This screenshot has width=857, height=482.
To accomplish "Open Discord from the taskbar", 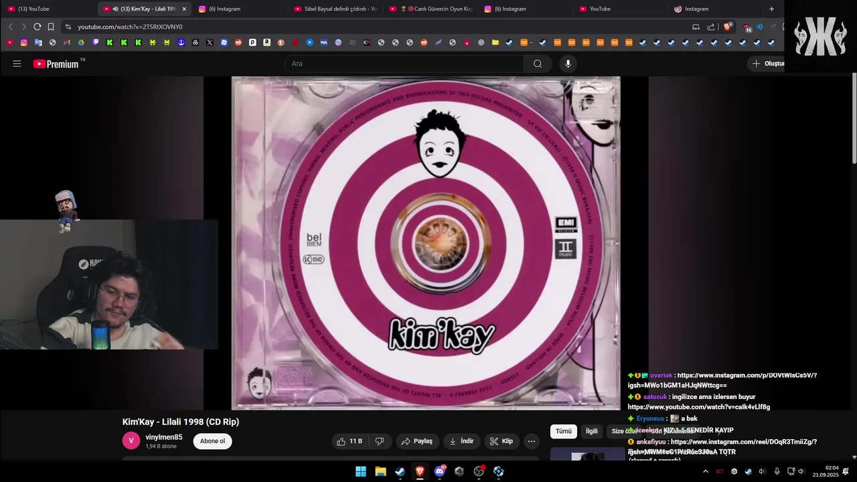I will point(440,471).
